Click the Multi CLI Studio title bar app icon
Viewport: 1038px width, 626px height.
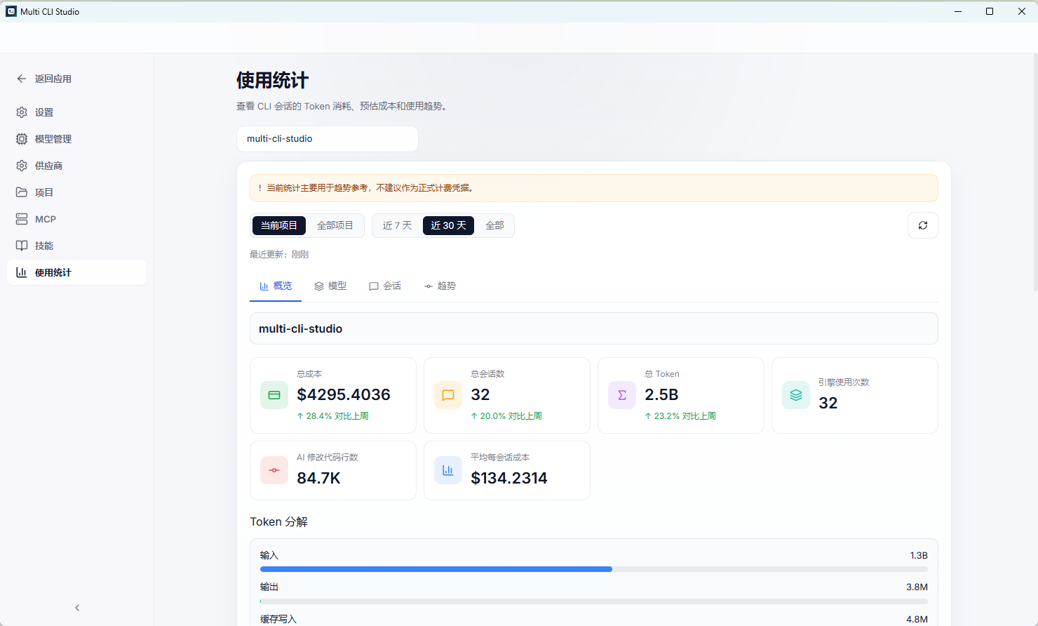click(11, 11)
